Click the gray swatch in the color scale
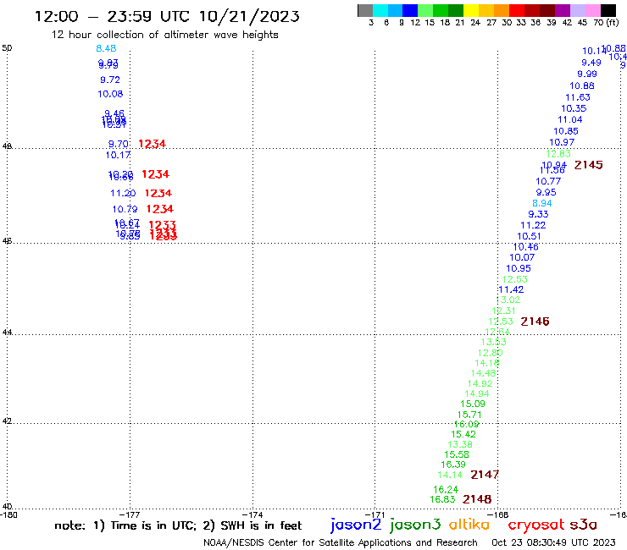627x550 pixels. [x=365, y=10]
